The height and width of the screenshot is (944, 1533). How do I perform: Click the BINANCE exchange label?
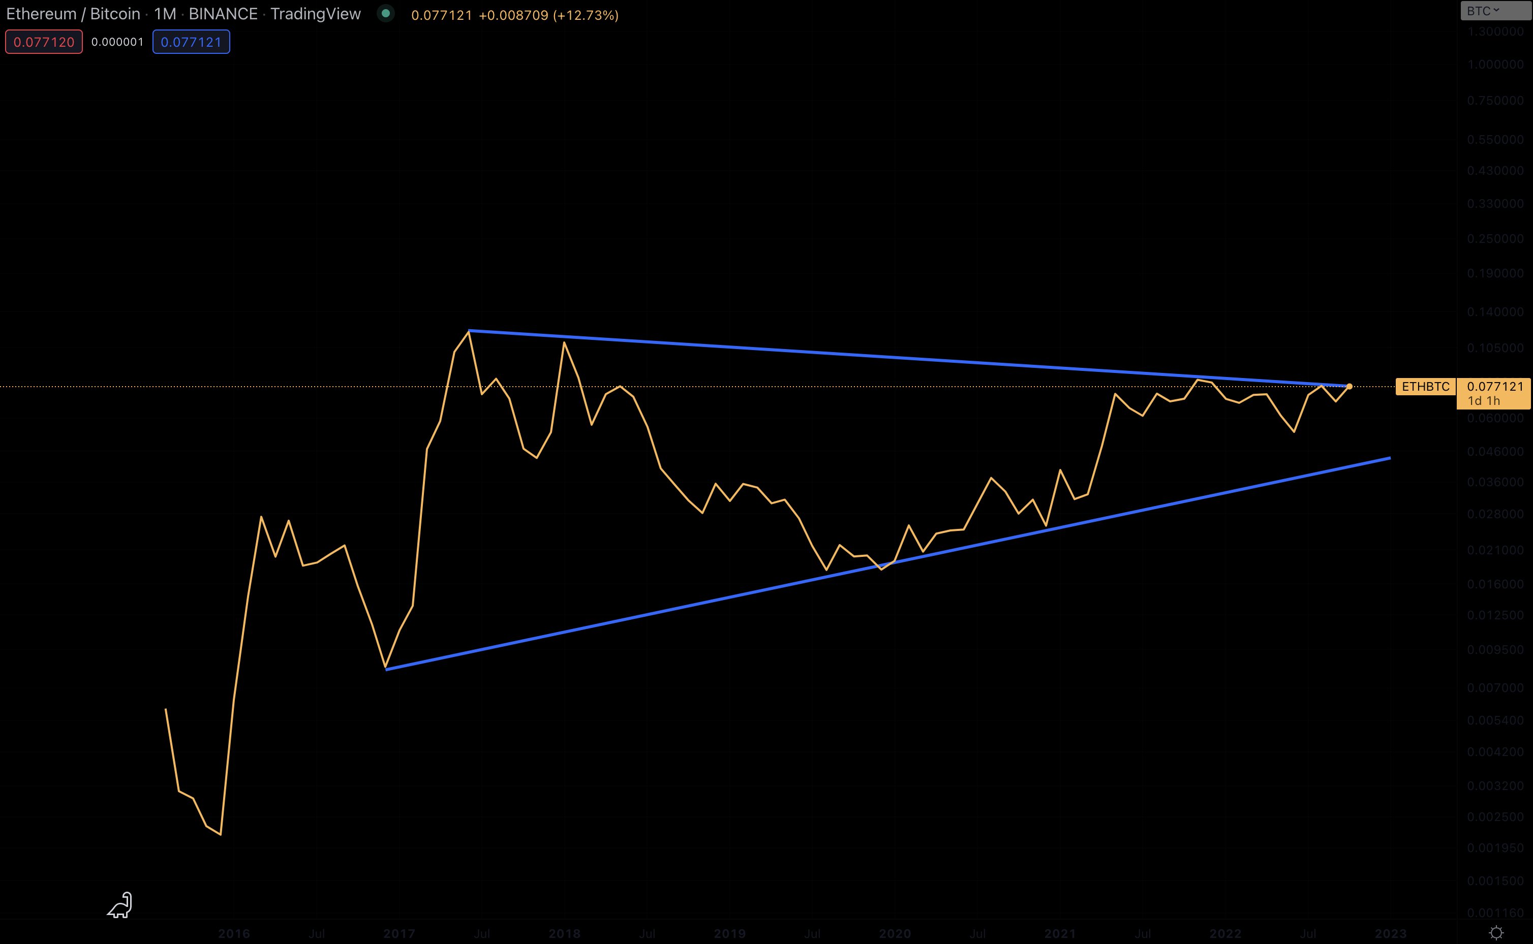tap(223, 14)
